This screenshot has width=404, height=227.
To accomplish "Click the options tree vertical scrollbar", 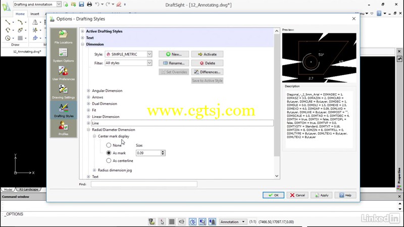I will tap(277, 95).
